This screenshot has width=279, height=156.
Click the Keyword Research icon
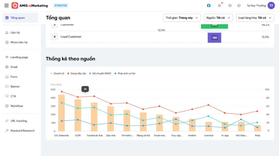click(x=7, y=131)
